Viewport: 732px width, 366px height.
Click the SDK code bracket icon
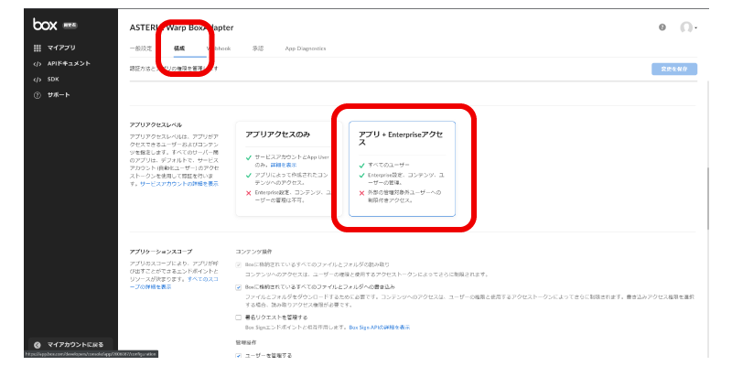[38, 79]
